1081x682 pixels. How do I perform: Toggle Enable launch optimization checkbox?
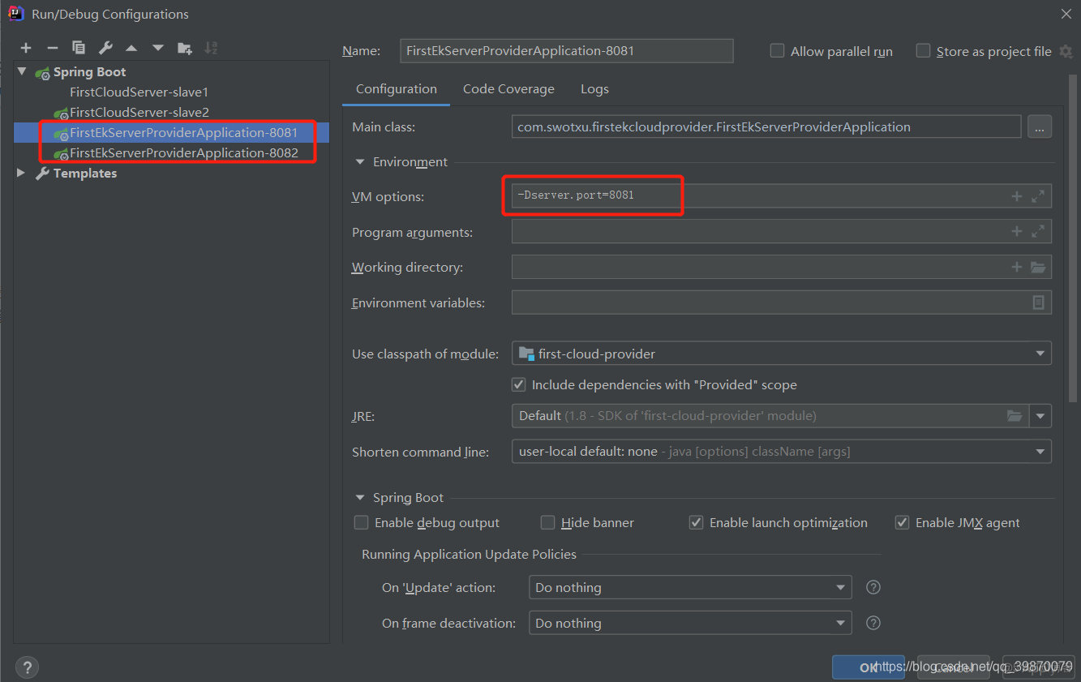click(696, 522)
